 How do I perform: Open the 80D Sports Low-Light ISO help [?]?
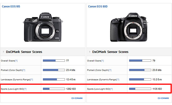point(111,89)
